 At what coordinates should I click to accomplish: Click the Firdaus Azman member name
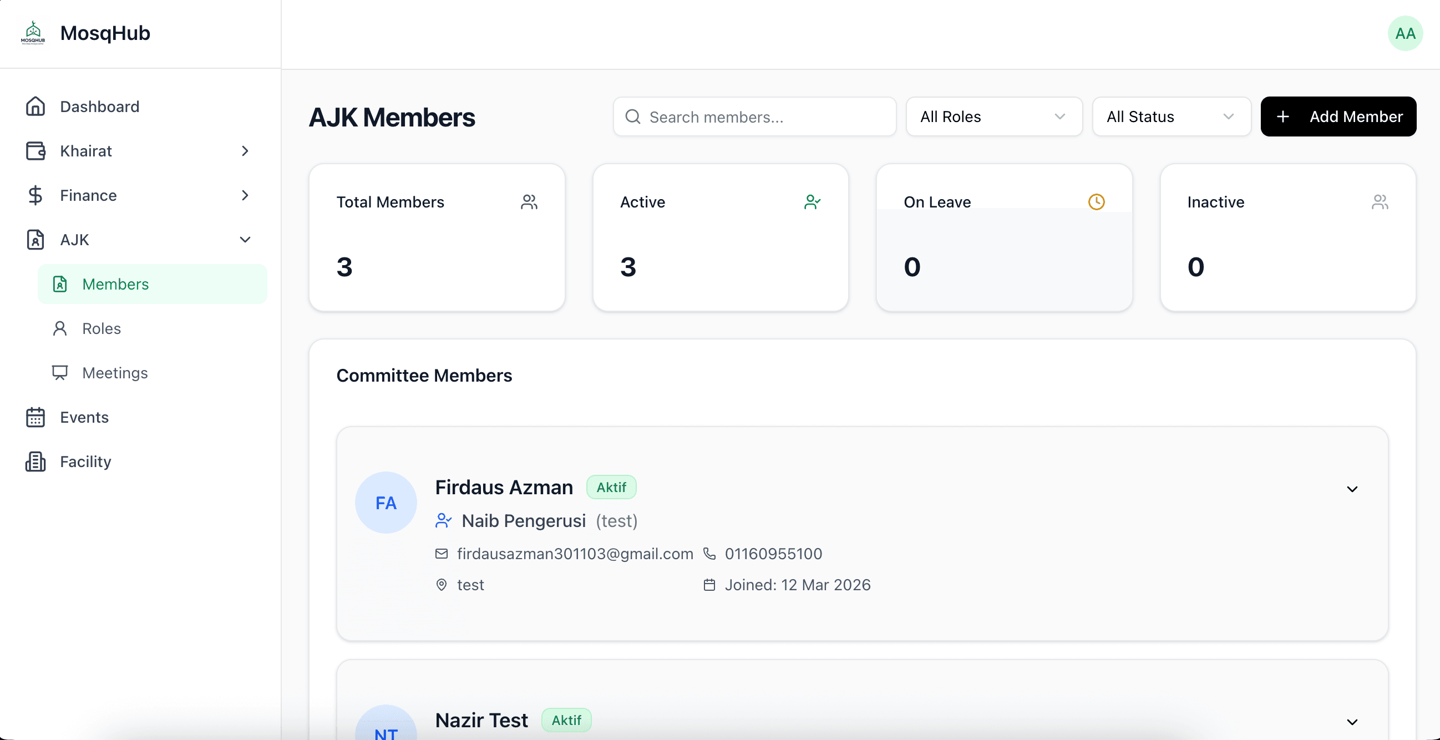click(x=504, y=488)
